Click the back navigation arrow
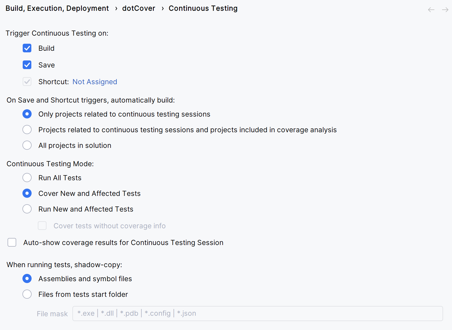This screenshot has height=330, width=452. [x=431, y=9]
